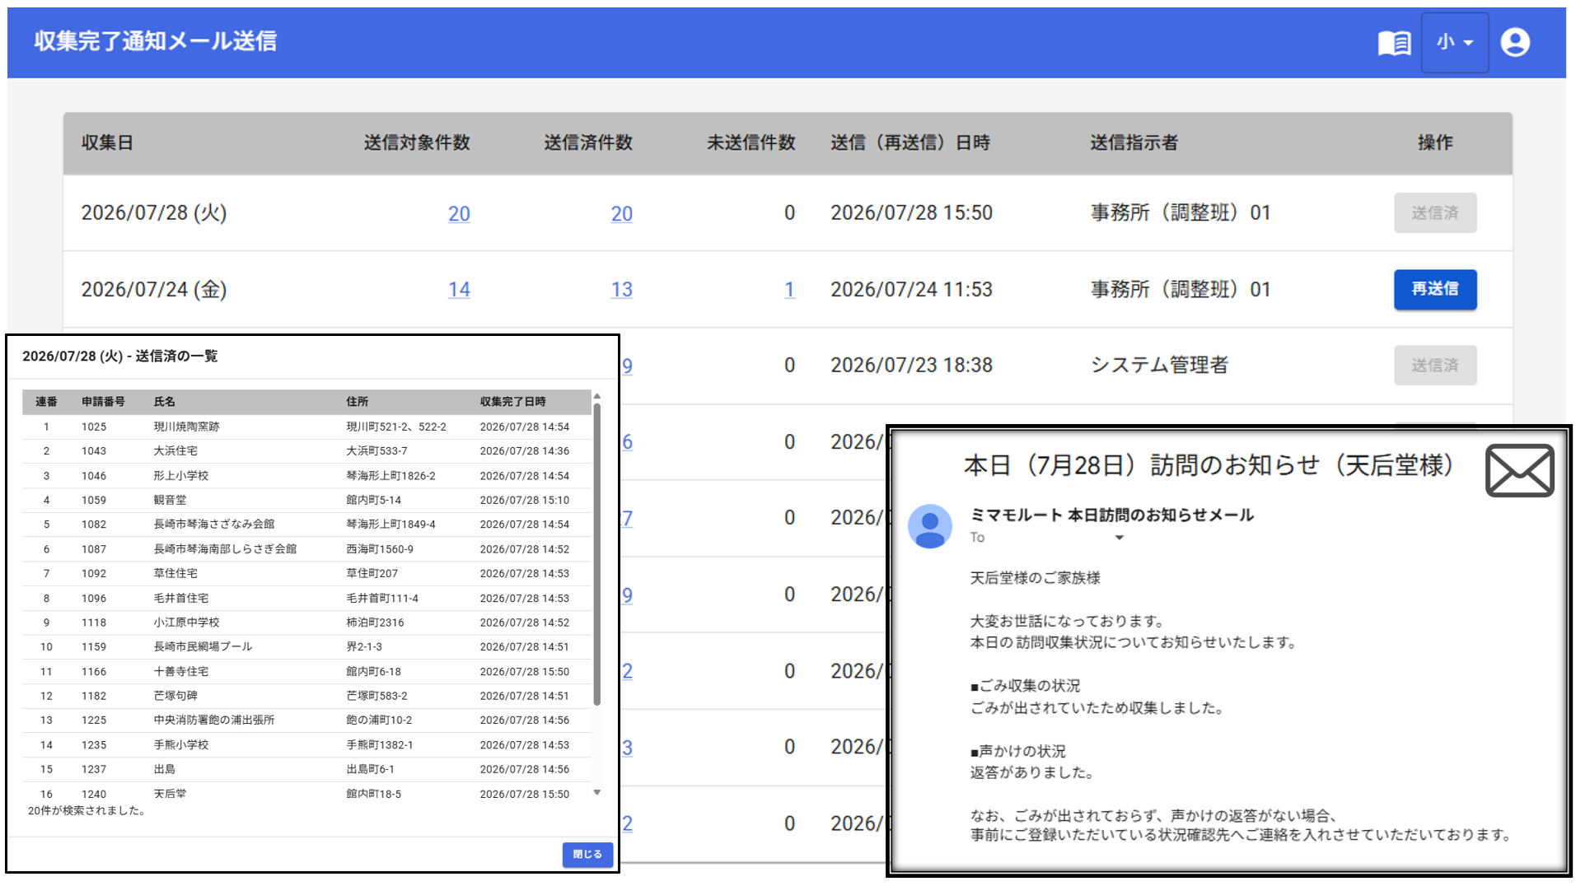Select row 毛井首住宅 in sent list
Image resolution: width=1576 pixels, height=886 pixels.
point(306,598)
